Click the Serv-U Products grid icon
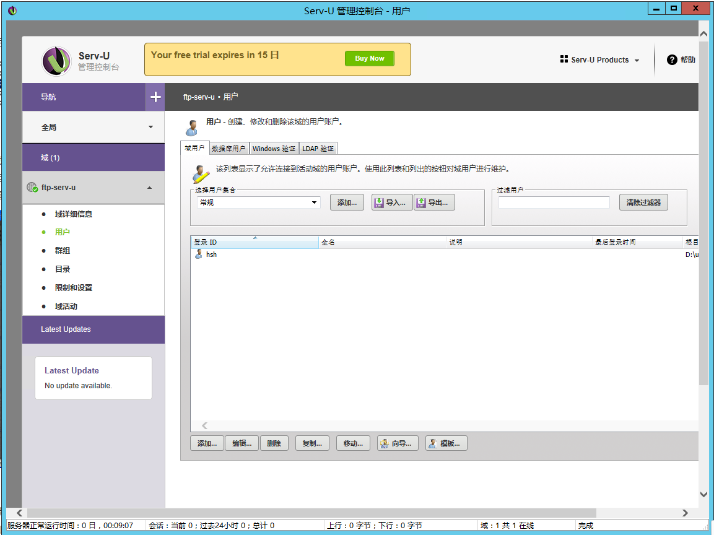This screenshot has height=535, width=714. (564, 59)
